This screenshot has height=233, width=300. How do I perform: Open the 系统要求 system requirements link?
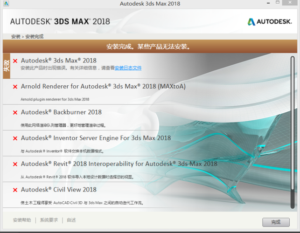tap(49, 220)
